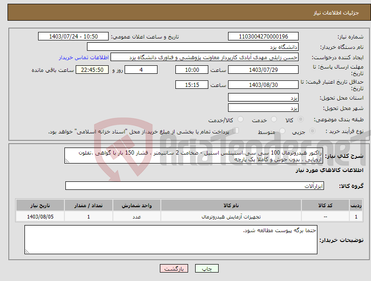Screen dimensions: 371x281
Task: Click the توضیحات خریدار notes textarea
Action: pyautogui.click(x=171, y=240)
